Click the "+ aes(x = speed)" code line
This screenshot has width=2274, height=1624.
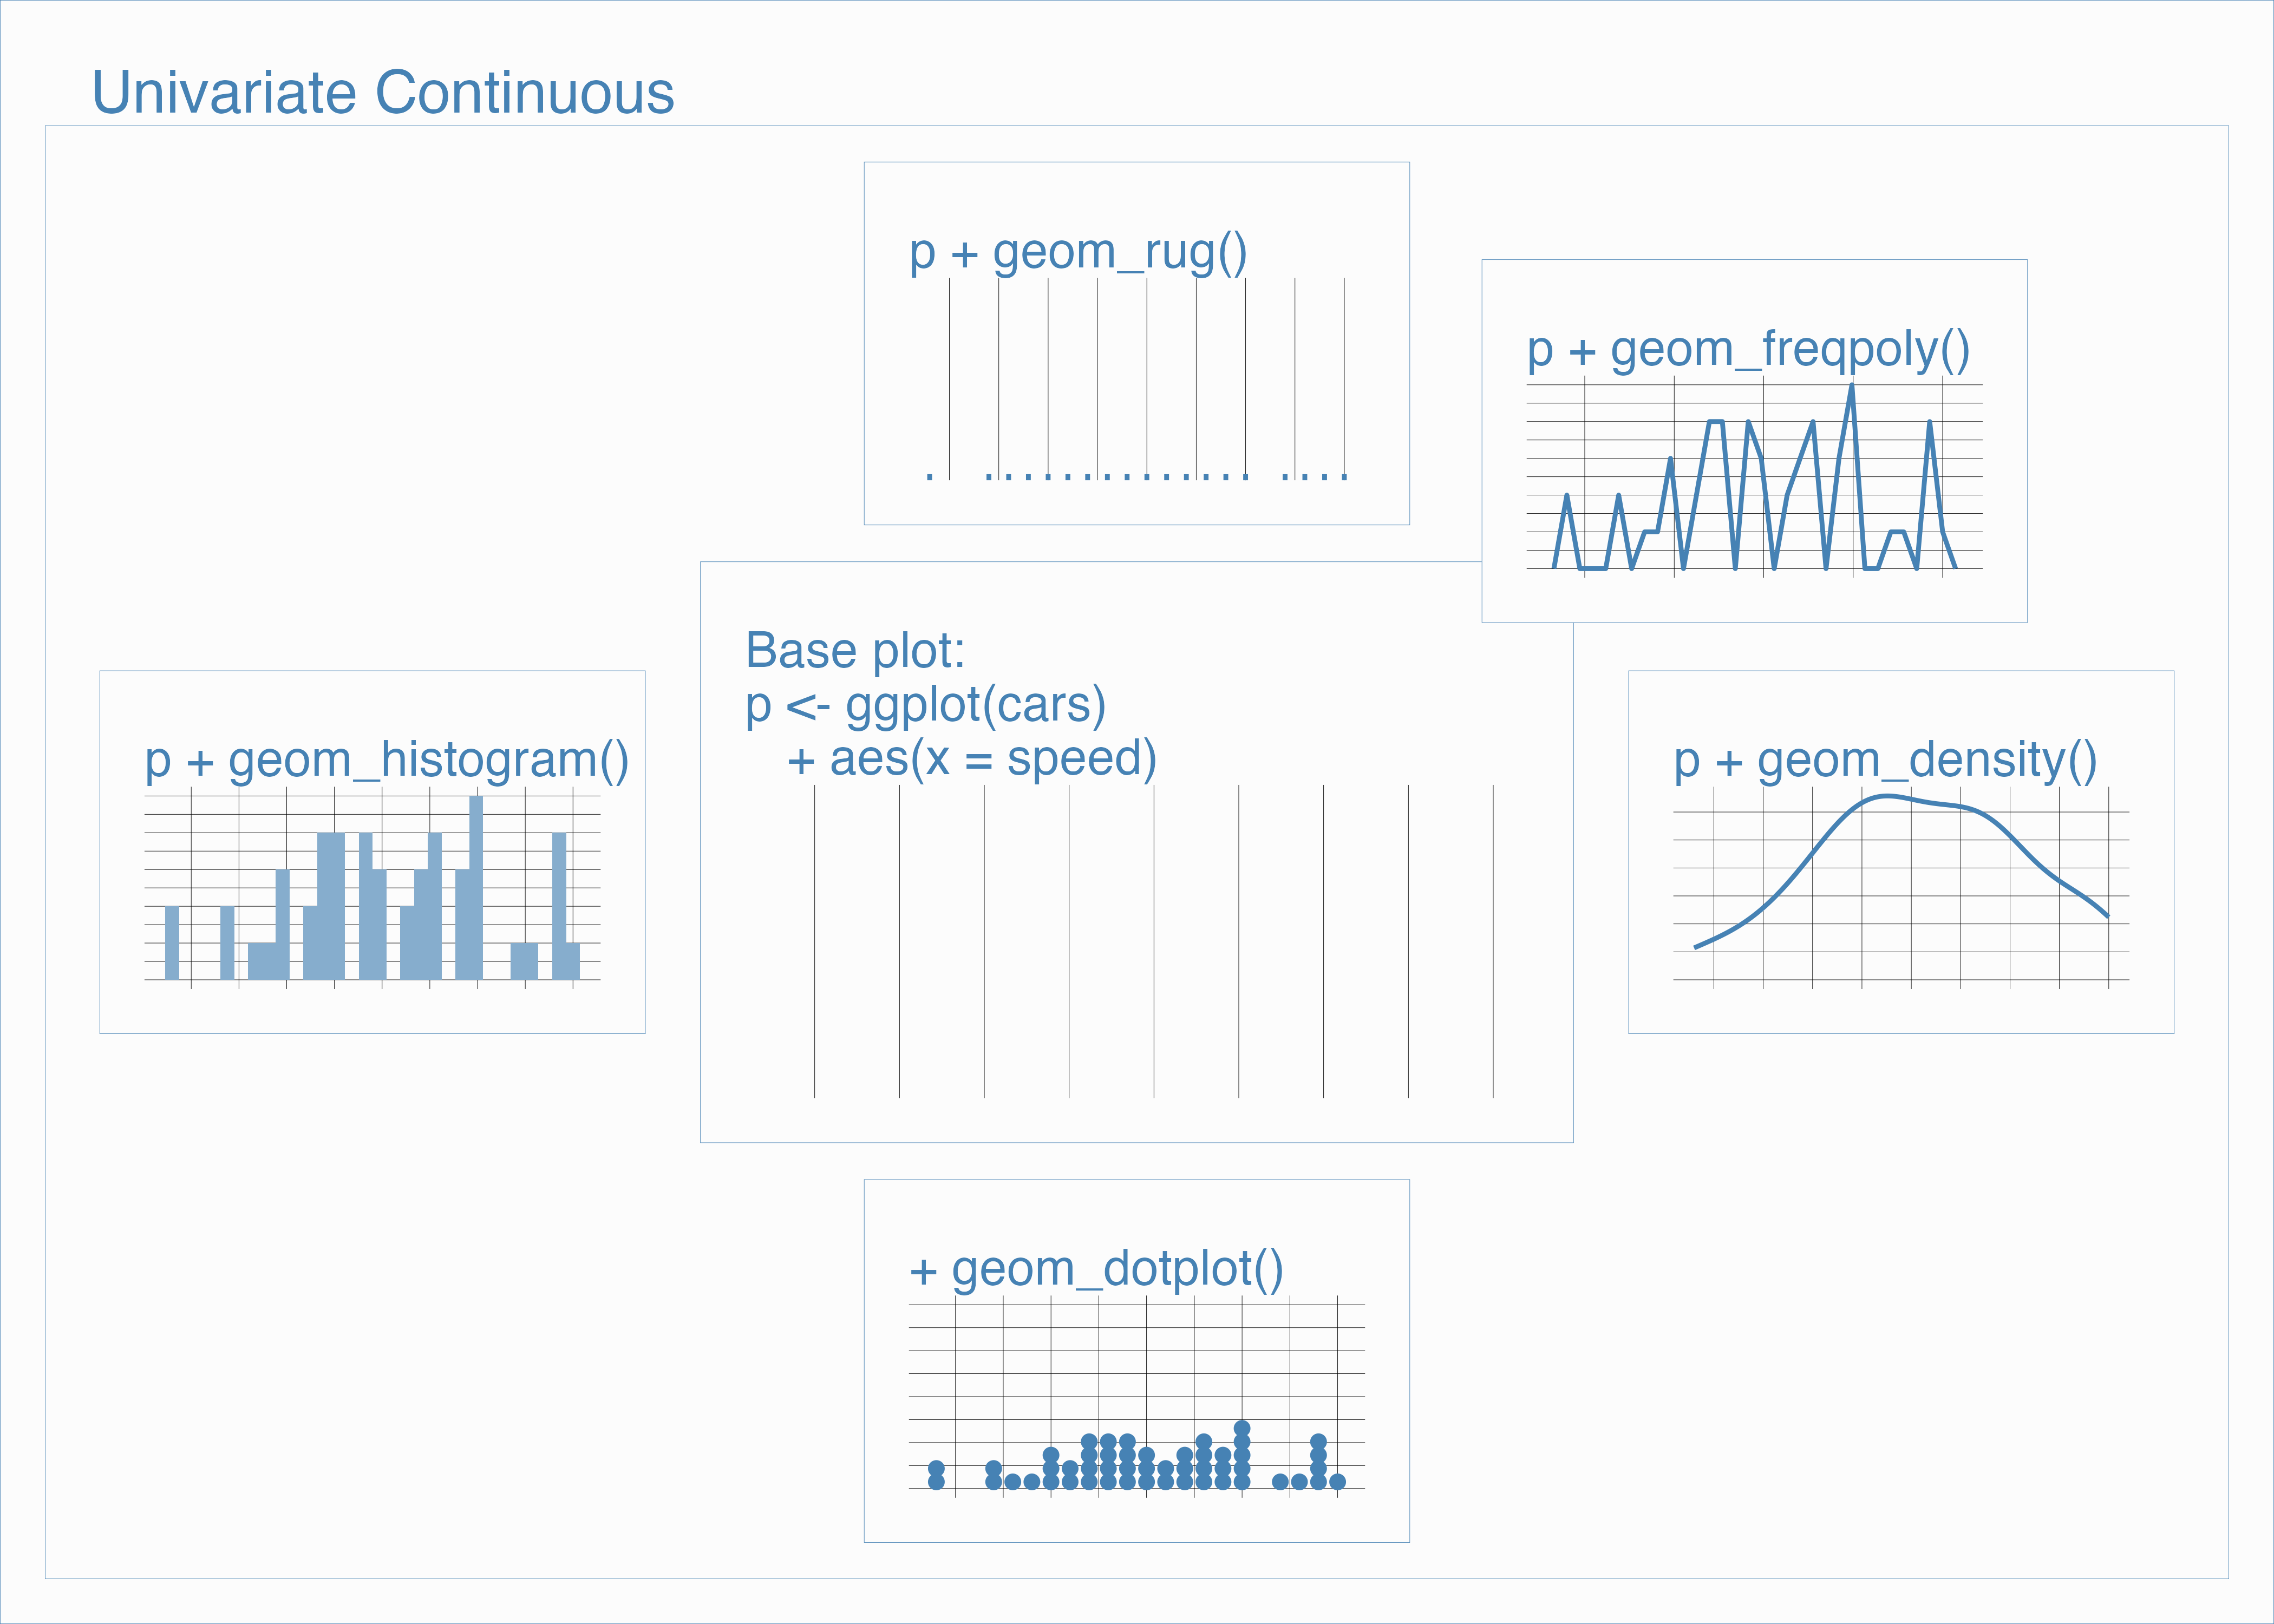971,759
